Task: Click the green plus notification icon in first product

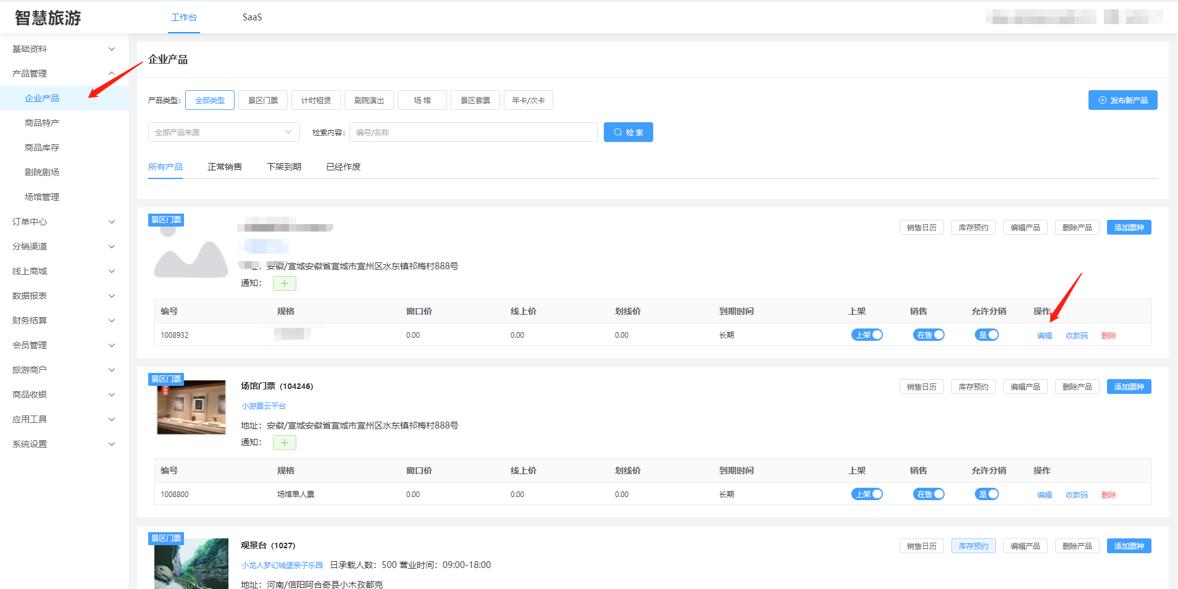Action: pyautogui.click(x=284, y=283)
